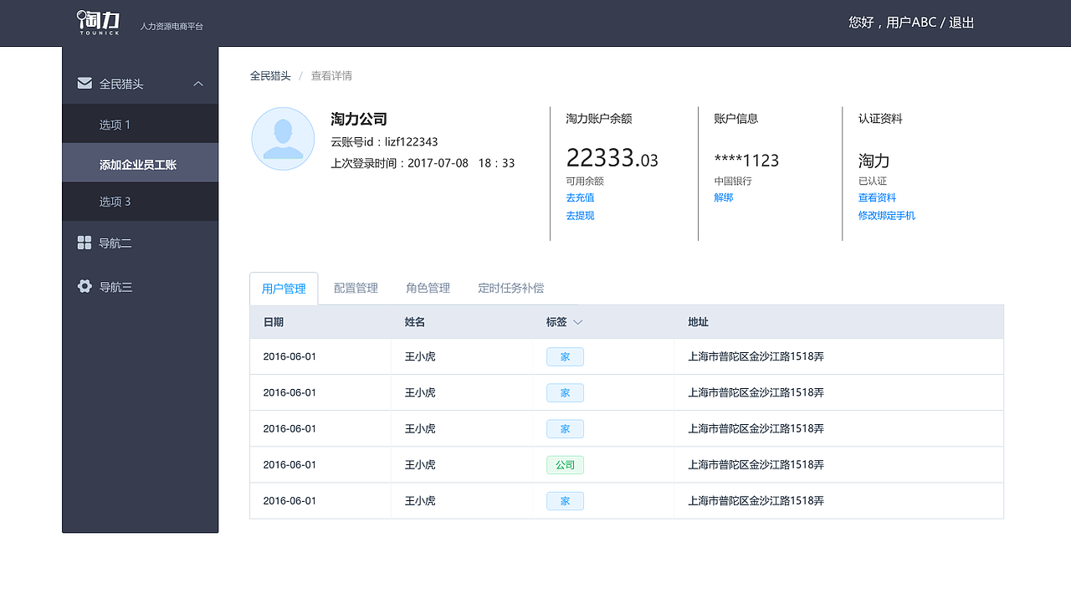The image size is (1071, 614).
Task: Switch to the 角色管理 tab
Action: (x=428, y=288)
